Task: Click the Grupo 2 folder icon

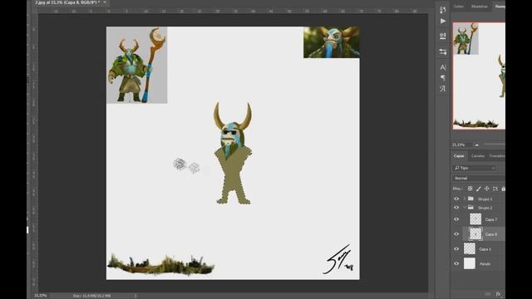Action: click(x=470, y=208)
